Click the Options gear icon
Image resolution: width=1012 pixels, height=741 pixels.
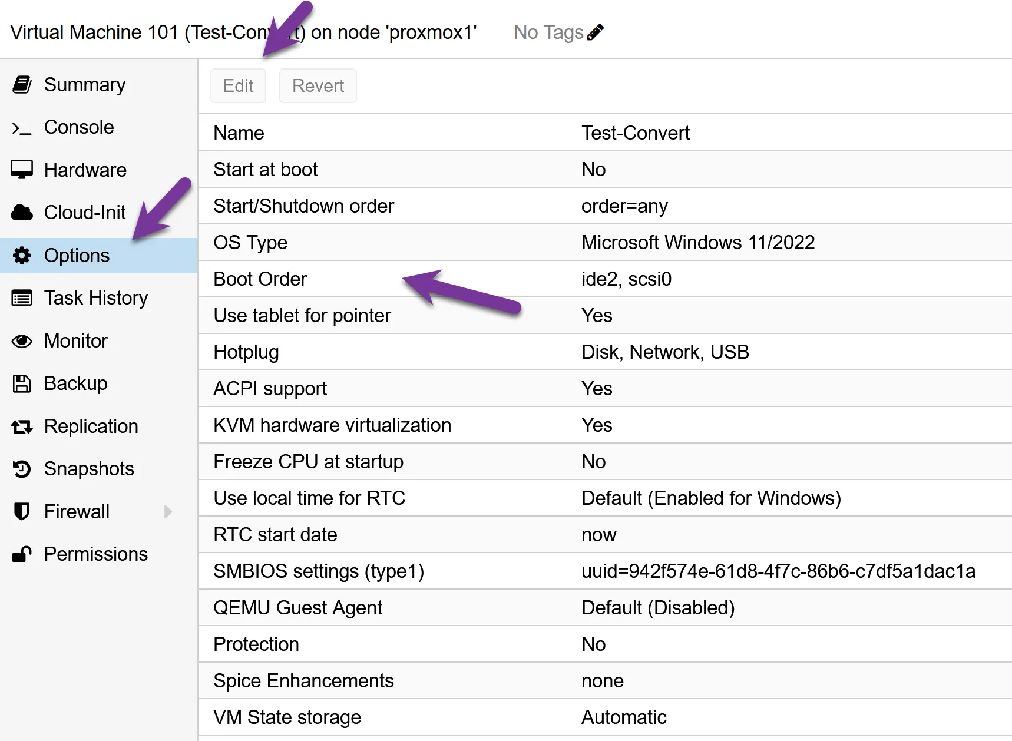[22, 256]
